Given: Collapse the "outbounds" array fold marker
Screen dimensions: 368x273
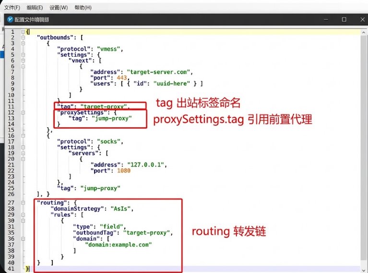Looking at the screenshot, I should point(23,37).
